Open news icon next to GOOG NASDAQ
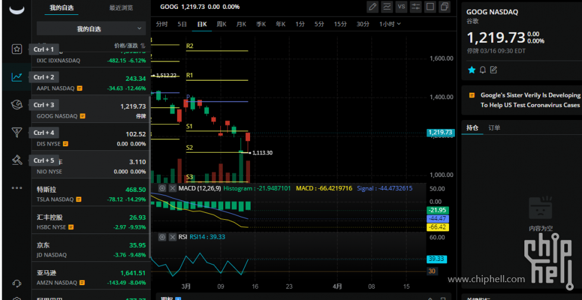Screen dimensions: 582x300 (83, 116)
